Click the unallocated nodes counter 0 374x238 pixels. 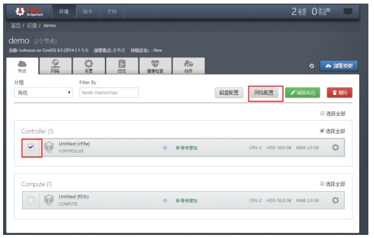(x=321, y=11)
